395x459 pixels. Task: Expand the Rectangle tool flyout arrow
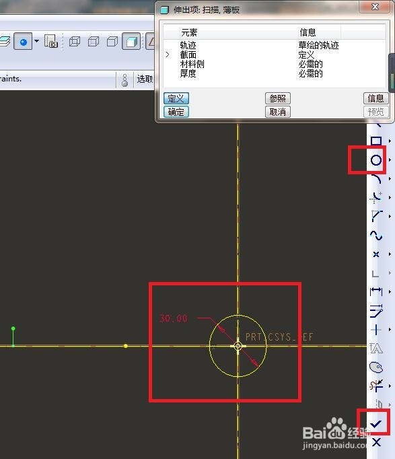point(390,141)
